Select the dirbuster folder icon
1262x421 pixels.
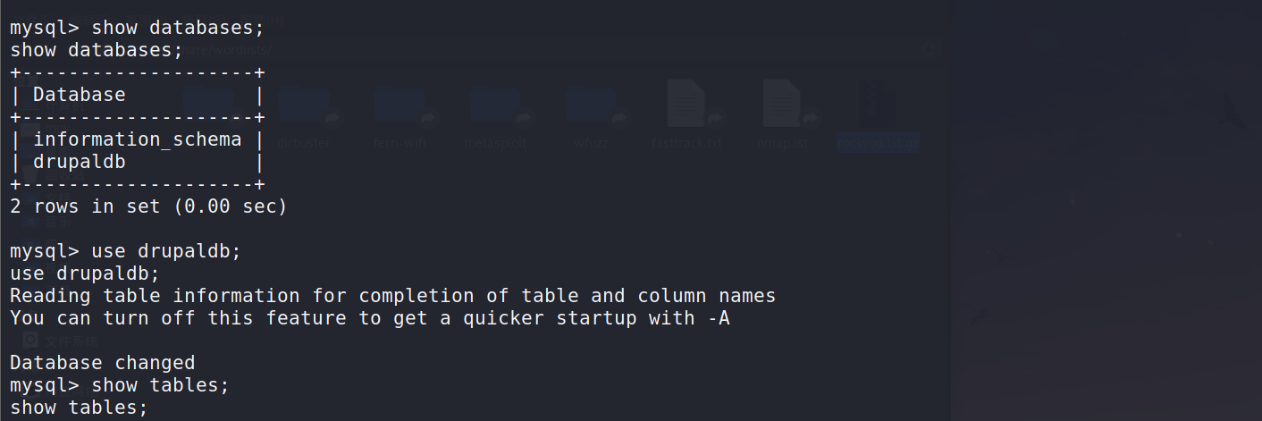305,104
